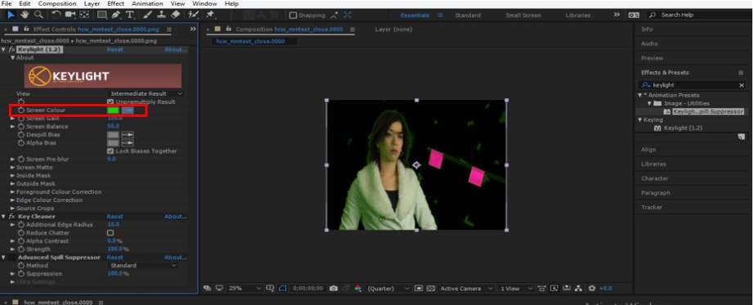The height and width of the screenshot is (305, 754).
Task: Reset the Key Cleaner effect
Action: coord(115,217)
